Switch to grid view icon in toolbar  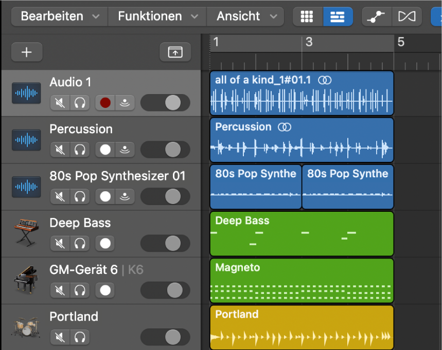[307, 16]
